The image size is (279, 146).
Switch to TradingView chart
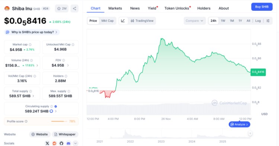click(142, 21)
